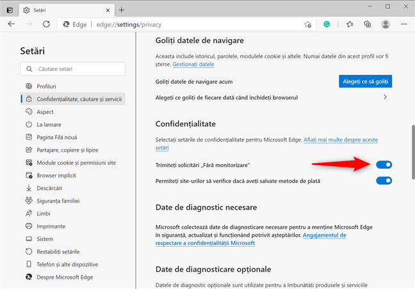Open the Collections icon
Image resolution: width=415 pixels, height=289 pixels.
pyautogui.click(x=368, y=24)
